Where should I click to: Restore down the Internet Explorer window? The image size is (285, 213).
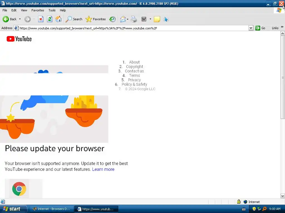[x=275, y=3]
